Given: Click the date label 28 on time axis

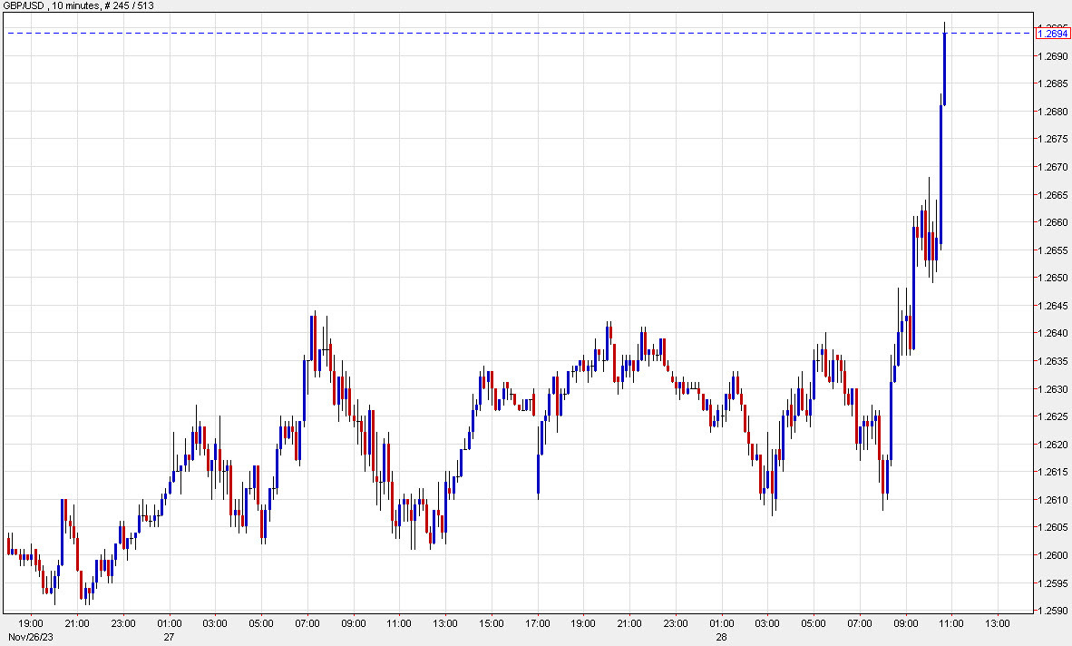Looking at the screenshot, I should pos(721,637).
